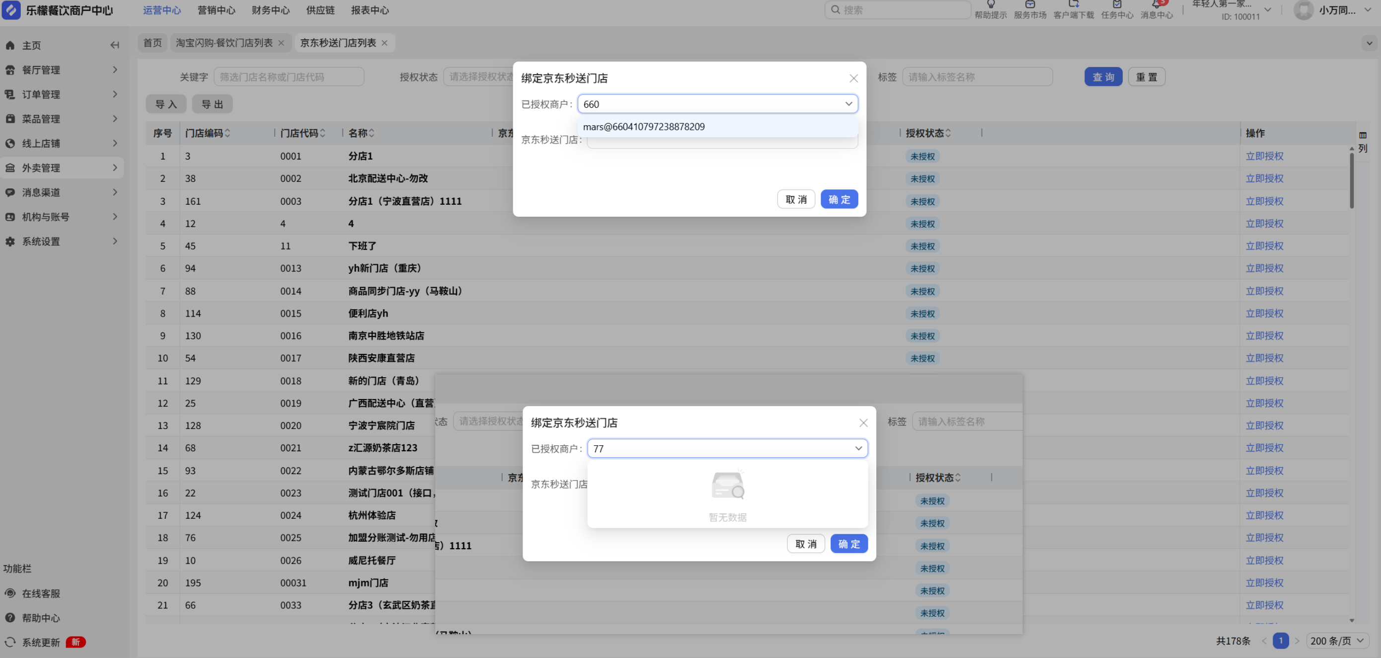1381x658 pixels.
Task: Go to pagination page 1
Action: (1280, 640)
